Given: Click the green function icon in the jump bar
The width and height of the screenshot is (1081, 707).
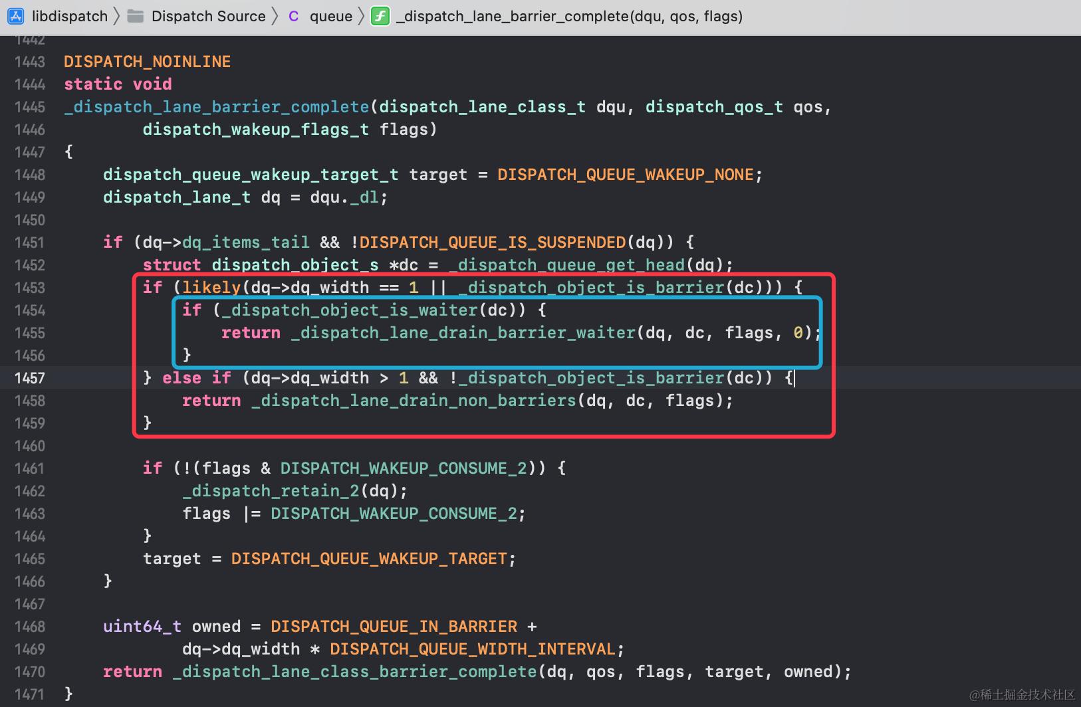Looking at the screenshot, I should 380,16.
